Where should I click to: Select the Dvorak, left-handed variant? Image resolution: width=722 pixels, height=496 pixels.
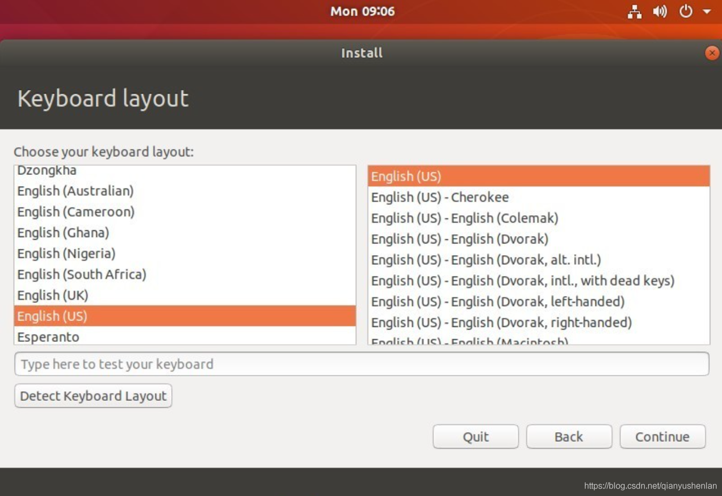click(539, 301)
